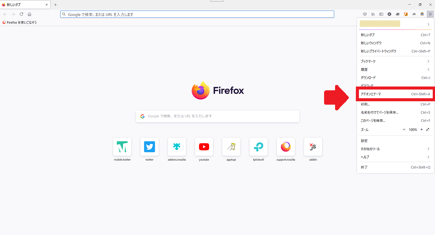Select このページを検索... menu item
Screen dimensions: 435x235
(395, 121)
